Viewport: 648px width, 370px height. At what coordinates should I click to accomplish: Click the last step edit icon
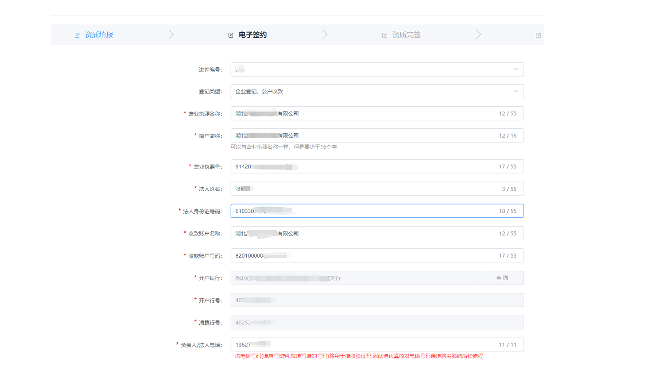click(x=538, y=35)
